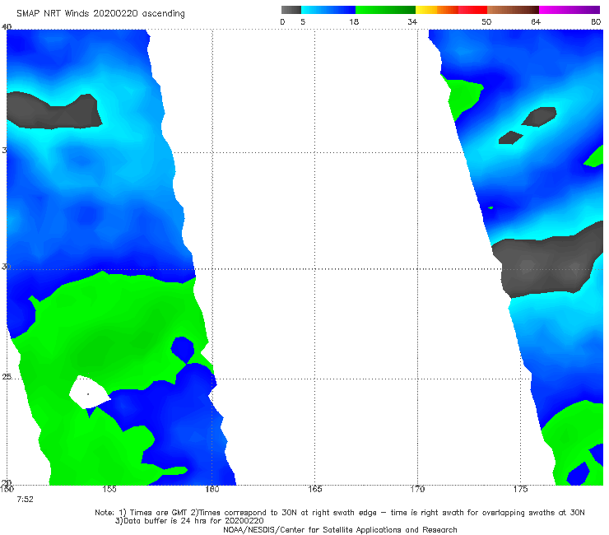
Task: Click the longitude axis label '165'
Action: coord(314,489)
